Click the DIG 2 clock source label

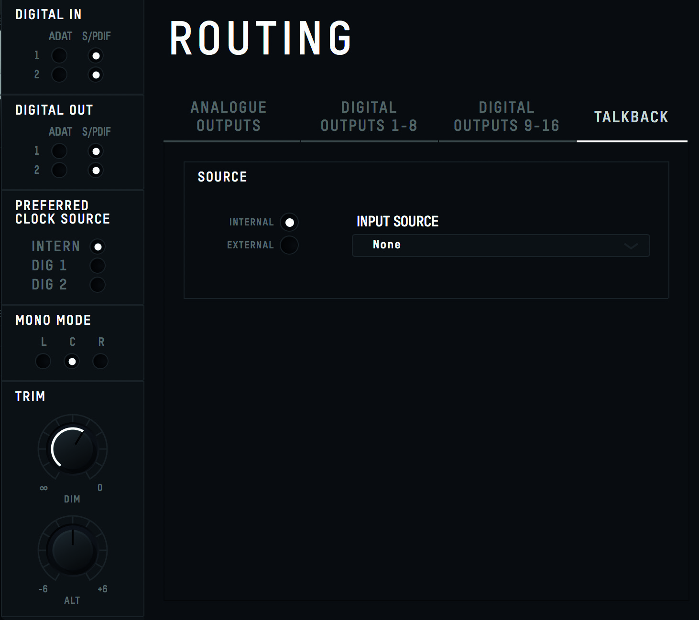point(49,285)
